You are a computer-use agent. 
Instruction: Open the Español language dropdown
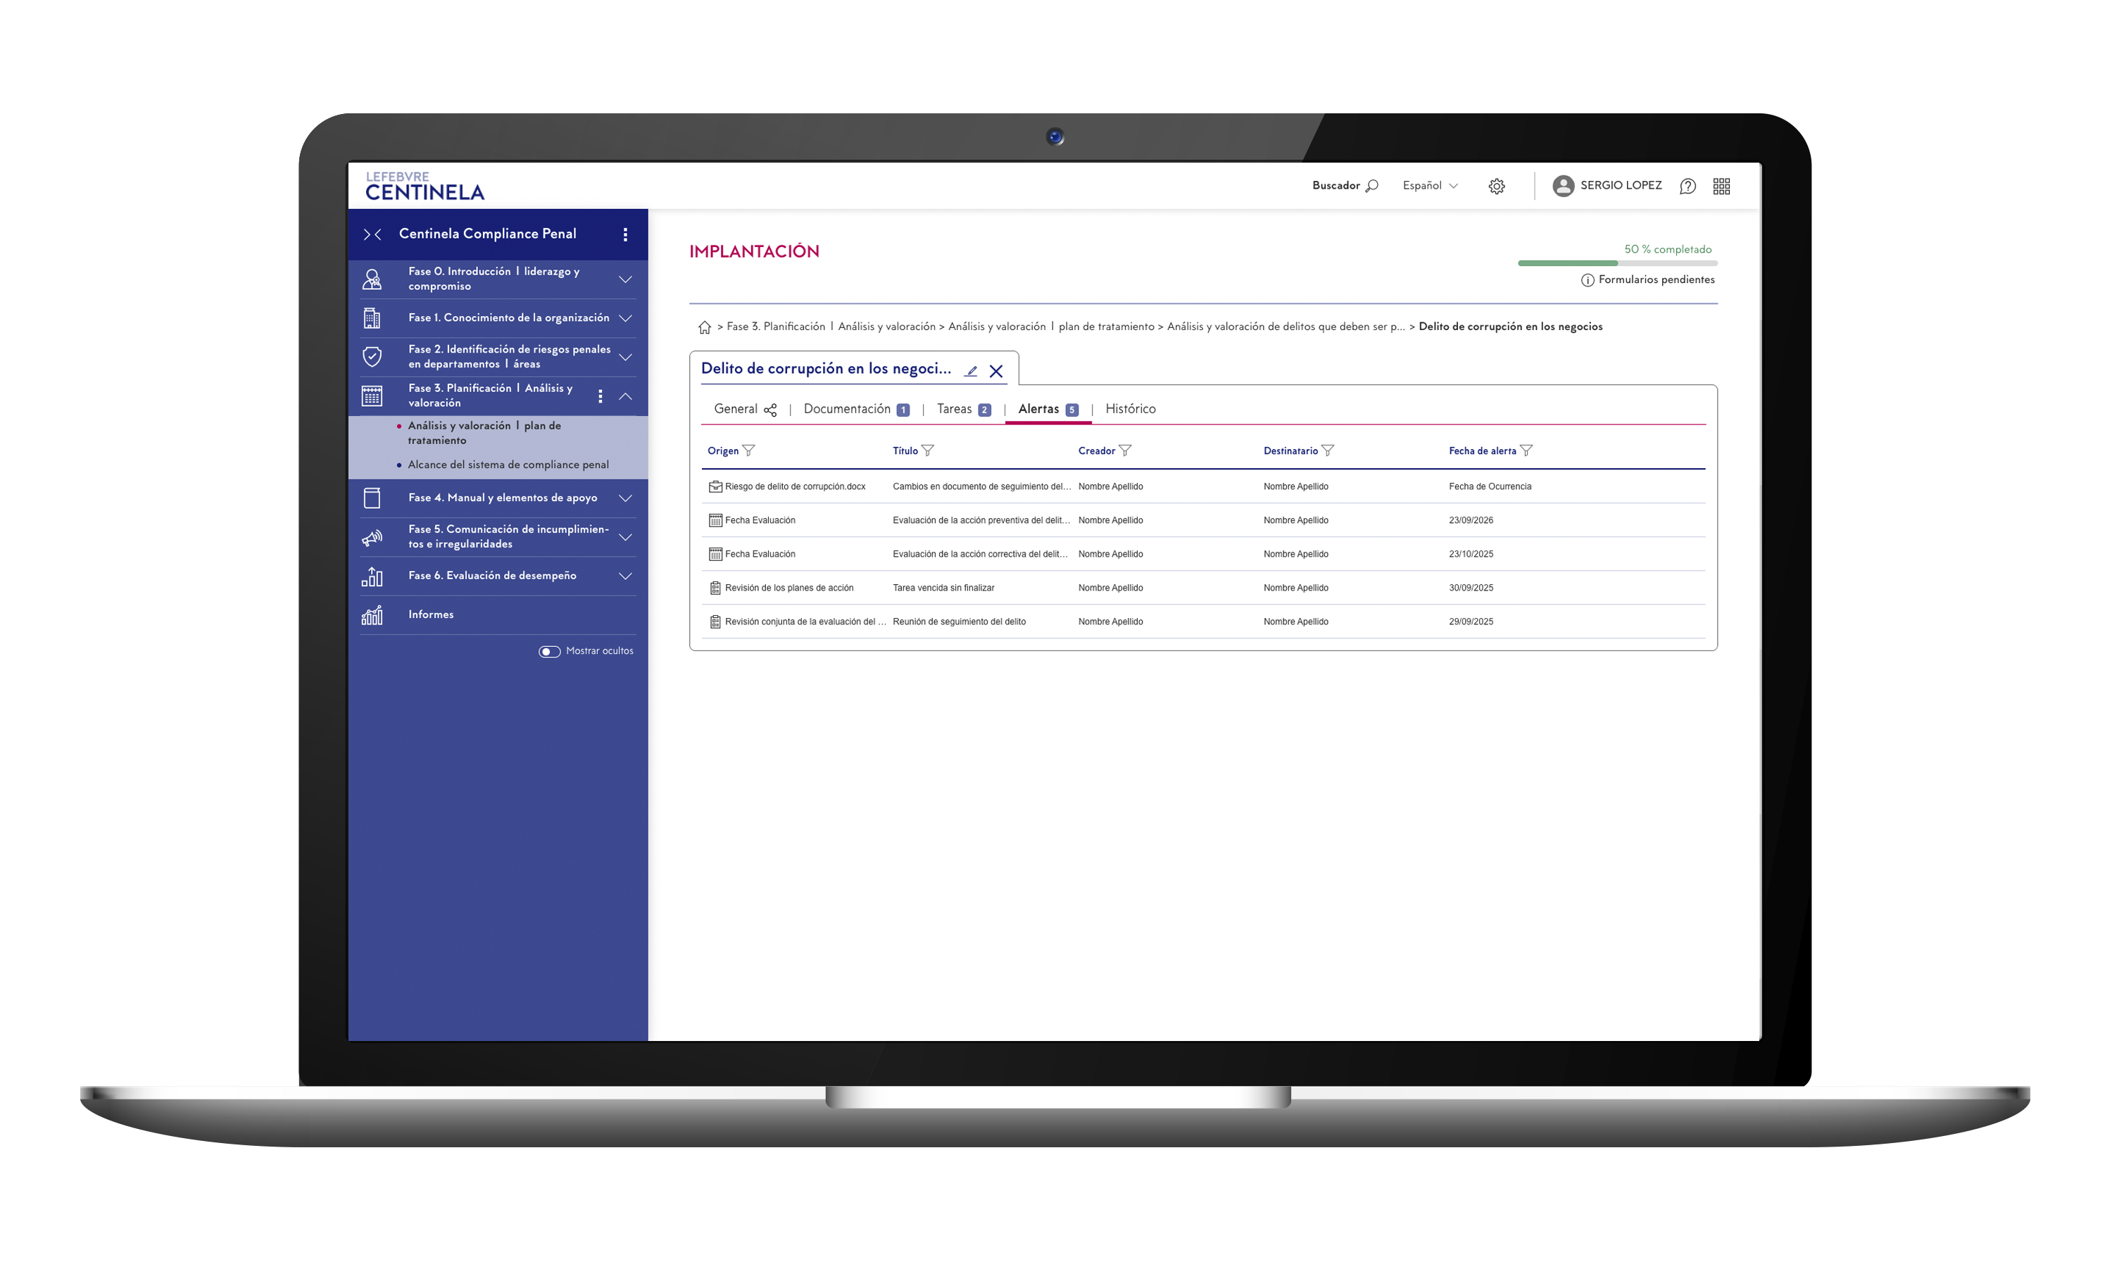1430,185
